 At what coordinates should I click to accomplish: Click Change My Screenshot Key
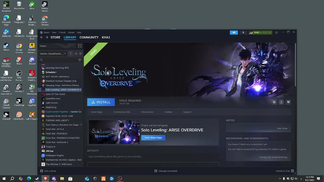click(273, 157)
